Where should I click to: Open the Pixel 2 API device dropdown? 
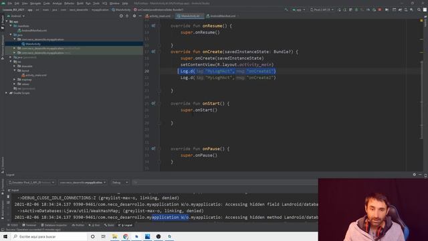click(322, 9)
